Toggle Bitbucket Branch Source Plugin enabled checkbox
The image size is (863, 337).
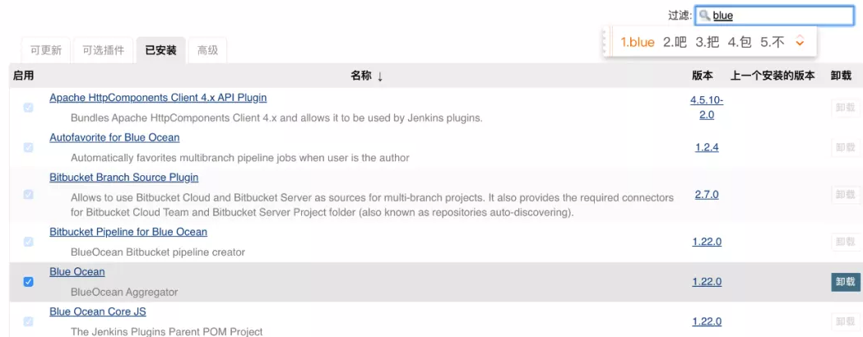point(29,195)
